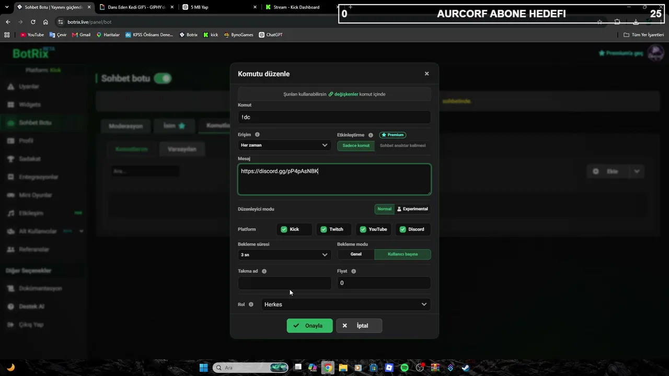Go to the browser home page
The height and width of the screenshot is (376, 669).
click(45, 22)
